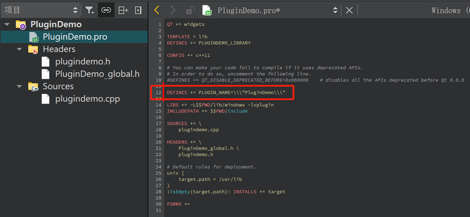The image size is (470, 217).
Task: Hide the project sidebar panel
Action: click(x=138, y=10)
